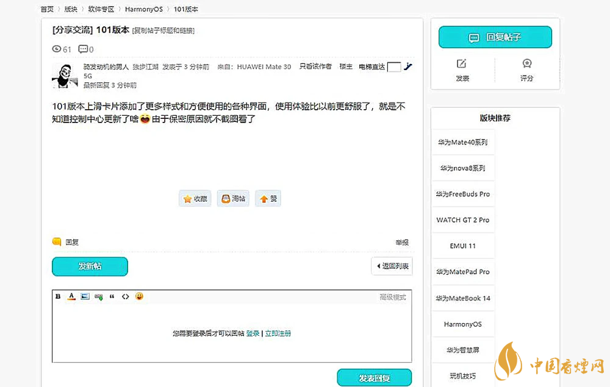Click the 淘帖 collect post button
Screen dimensions: 610x387
pyautogui.click(x=233, y=199)
